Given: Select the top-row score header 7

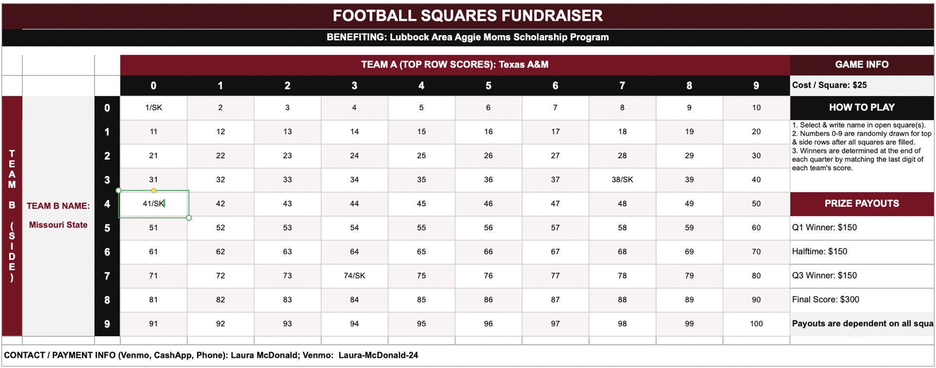Looking at the screenshot, I should (622, 86).
